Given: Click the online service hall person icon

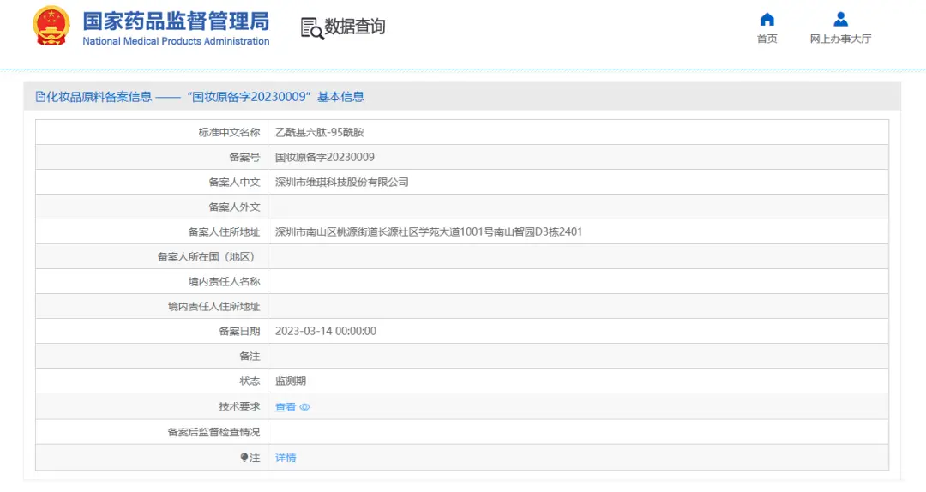Looking at the screenshot, I should [x=840, y=19].
